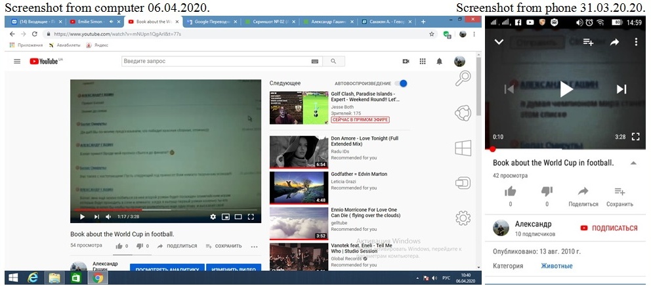The width and height of the screenshot is (651, 286).
Task: Share the video via ПОДЕЛИТЬСЯ
Action: 177,246
